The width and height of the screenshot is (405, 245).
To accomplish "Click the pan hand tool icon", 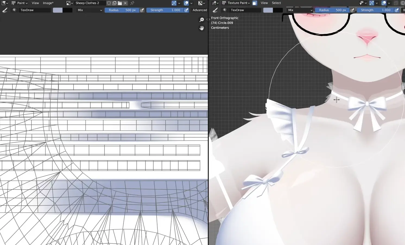I will tap(202, 28).
